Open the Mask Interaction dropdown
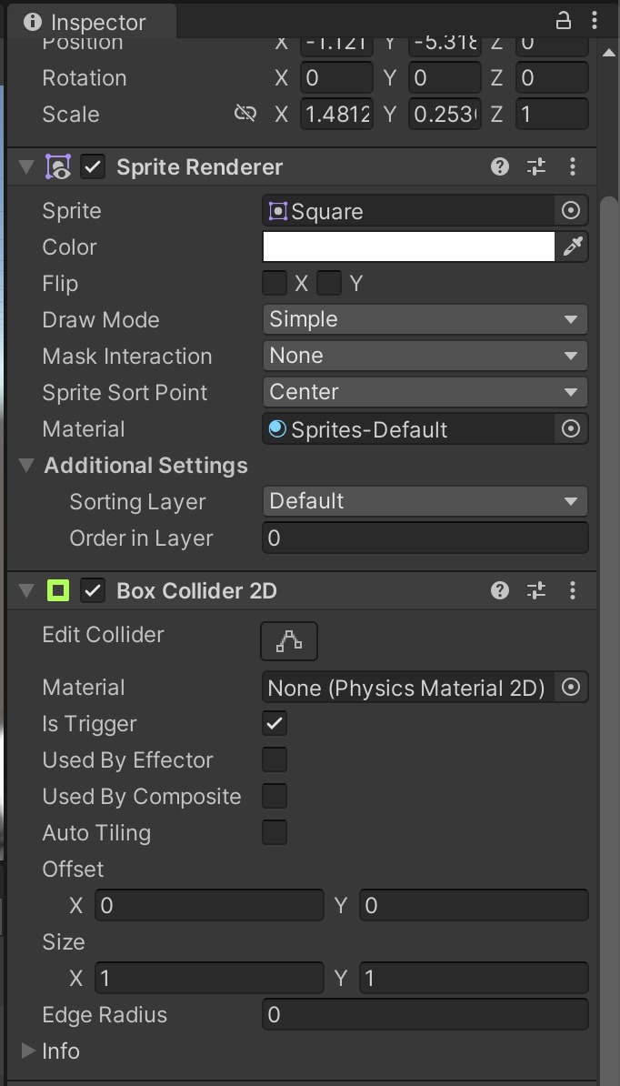 pos(425,356)
